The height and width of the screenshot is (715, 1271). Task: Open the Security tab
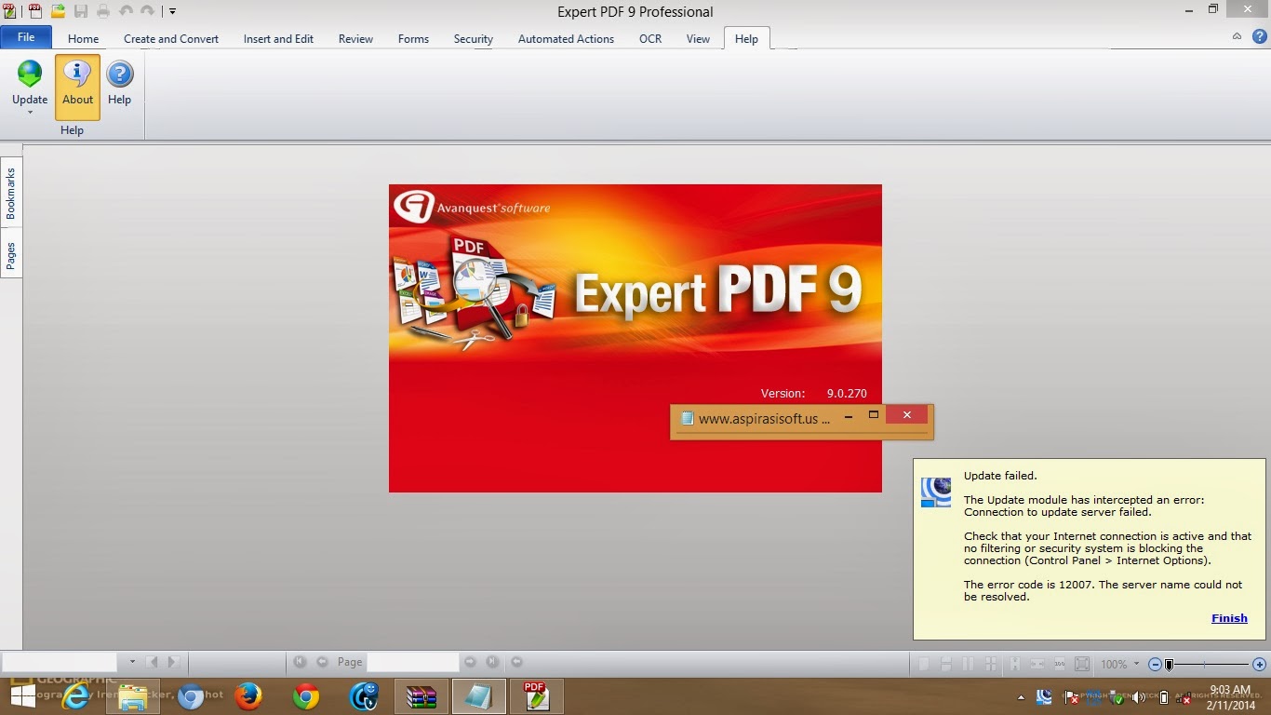(473, 39)
